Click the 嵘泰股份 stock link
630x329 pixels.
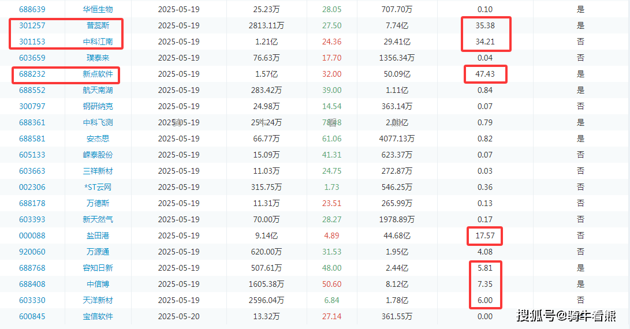click(x=98, y=155)
